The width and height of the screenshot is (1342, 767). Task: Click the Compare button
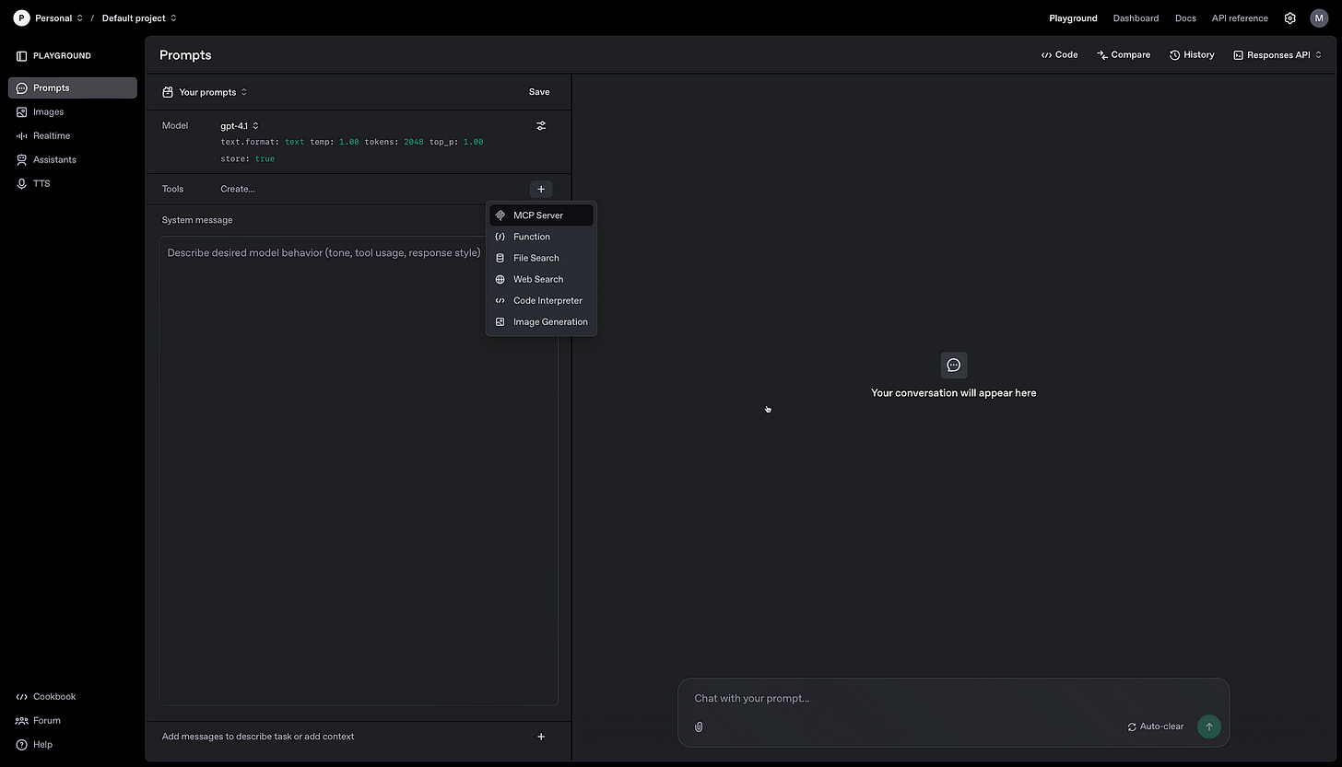[1124, 55]
